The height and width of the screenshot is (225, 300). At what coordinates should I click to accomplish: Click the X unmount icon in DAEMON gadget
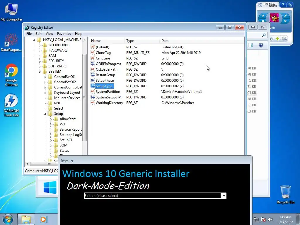click(285, 21)
